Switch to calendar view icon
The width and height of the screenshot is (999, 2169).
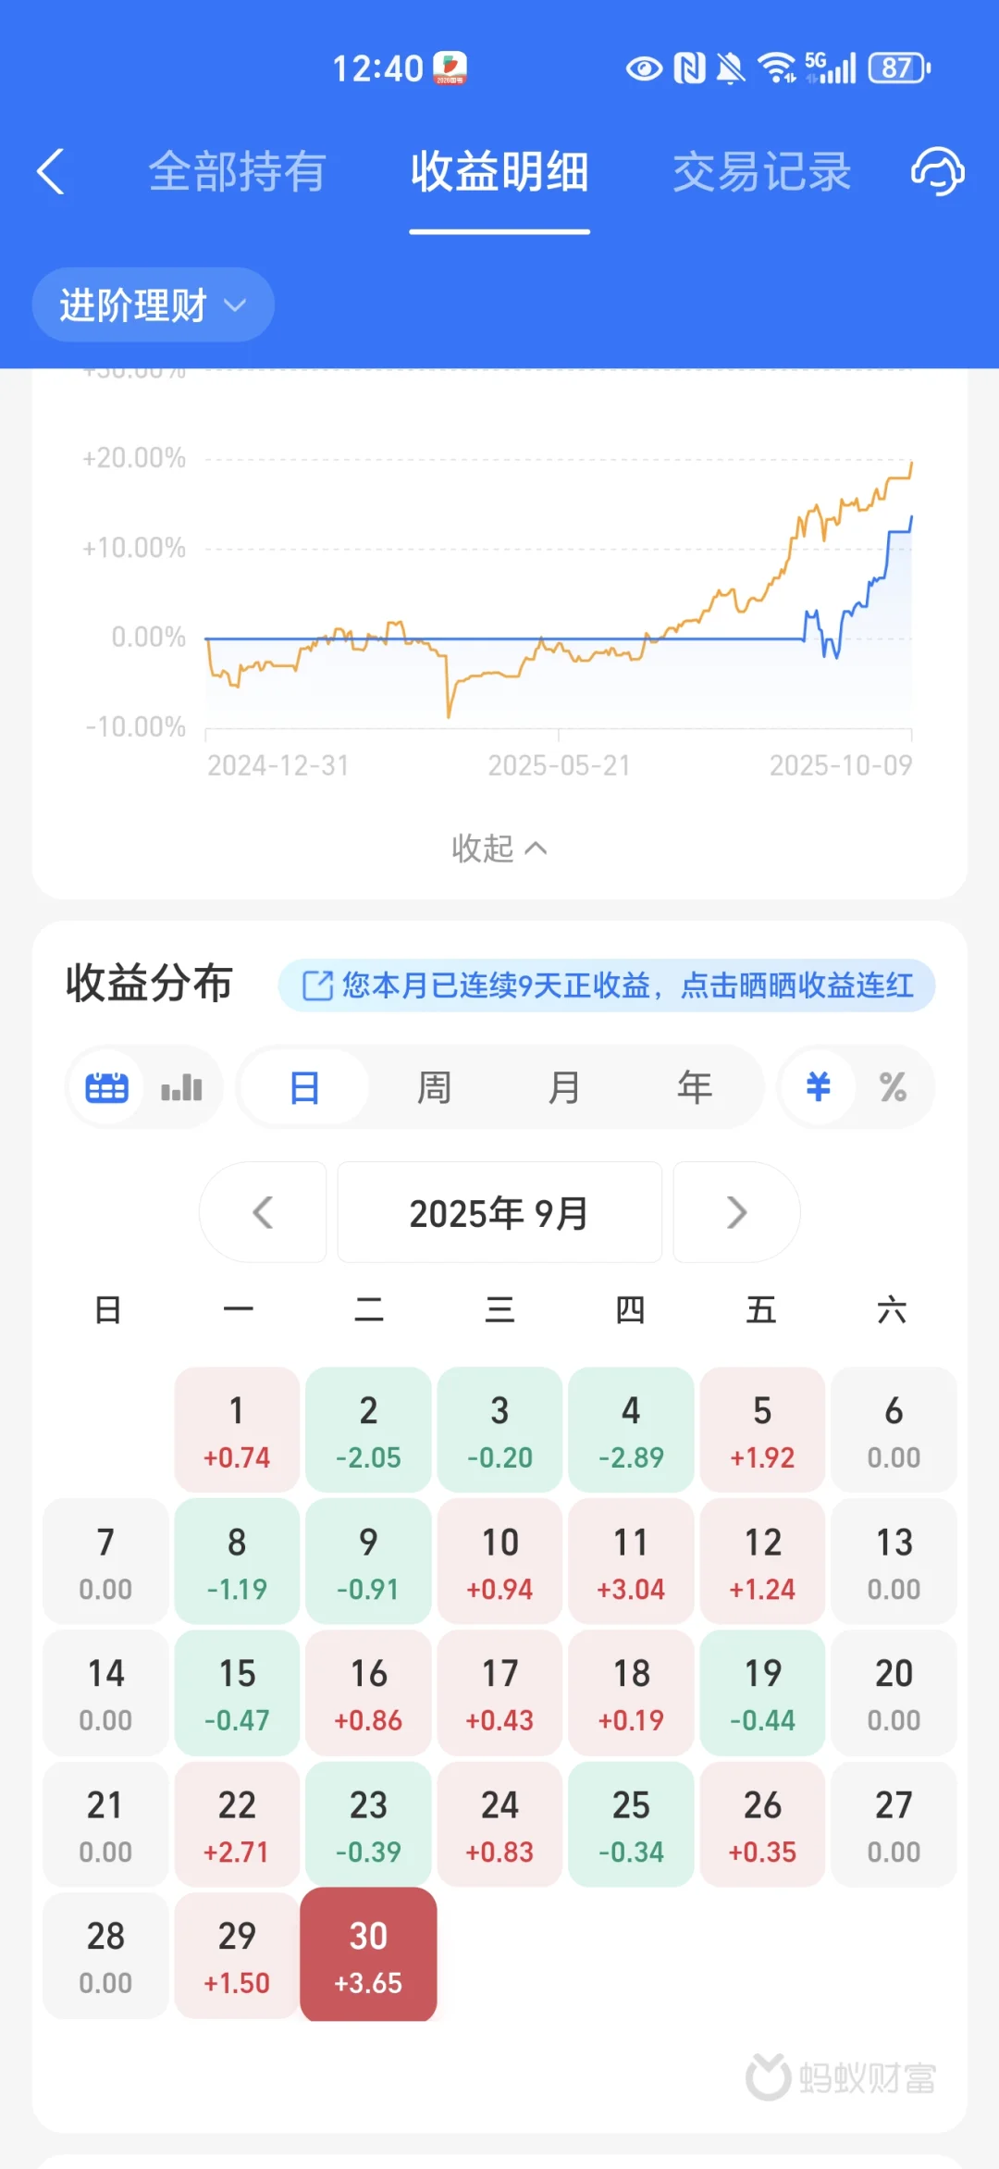106,1087
